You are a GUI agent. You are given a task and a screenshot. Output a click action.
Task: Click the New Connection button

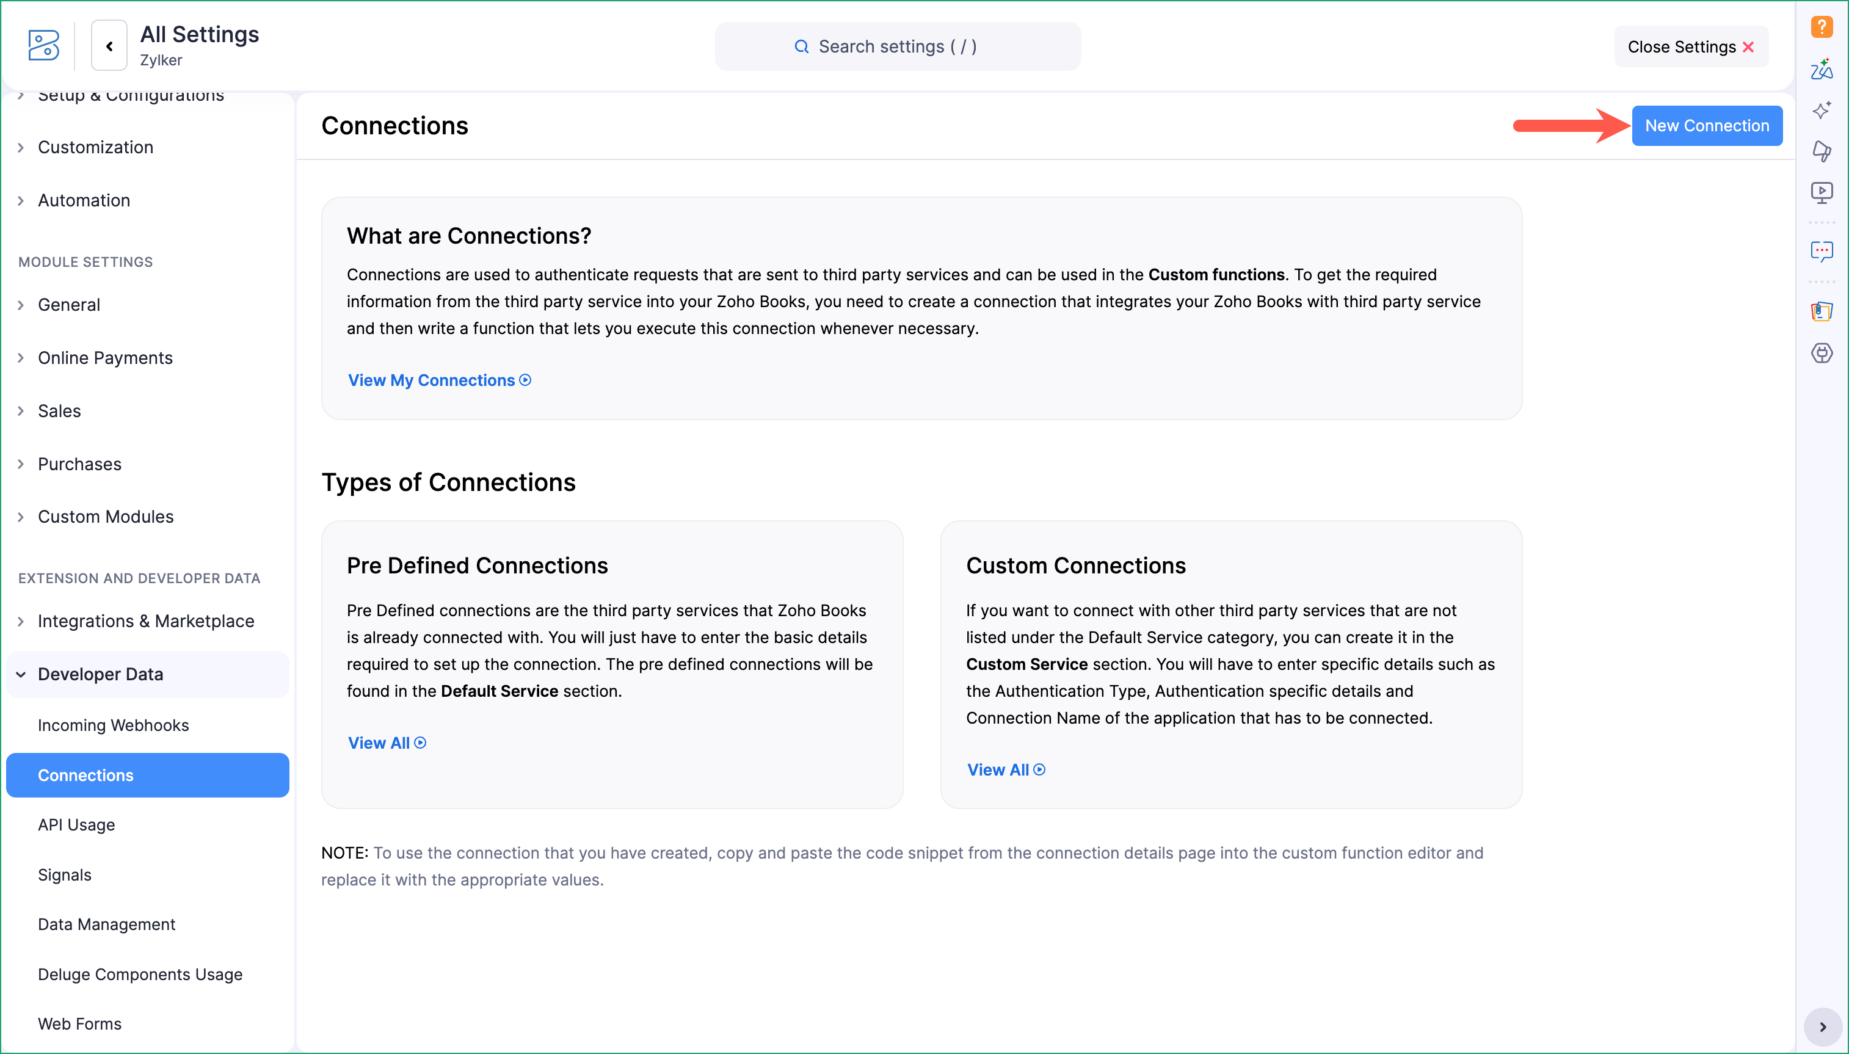click(1706, 126)
